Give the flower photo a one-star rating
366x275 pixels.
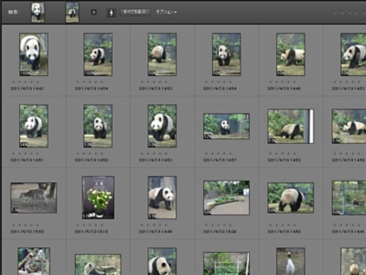77,225
